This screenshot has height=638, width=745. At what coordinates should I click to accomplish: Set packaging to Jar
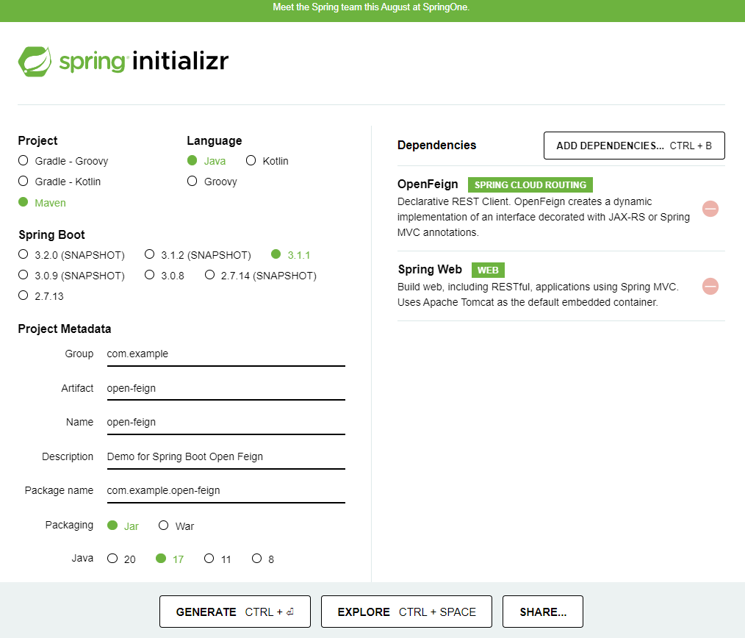click(x=123, y=526)
